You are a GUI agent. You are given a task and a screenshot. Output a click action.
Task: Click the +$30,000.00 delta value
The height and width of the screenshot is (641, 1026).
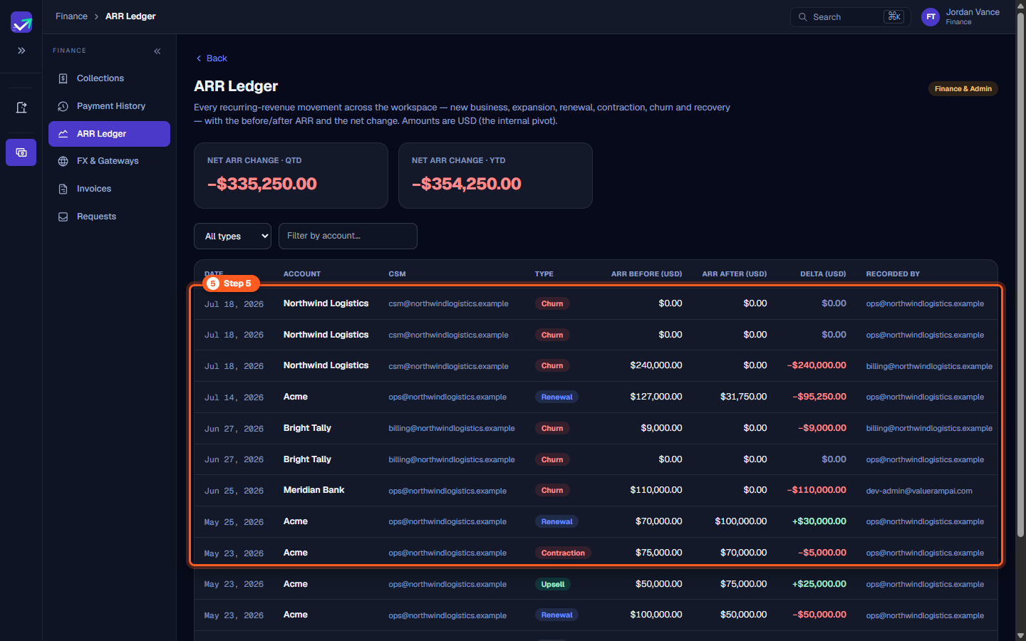[x=819, y=521]
